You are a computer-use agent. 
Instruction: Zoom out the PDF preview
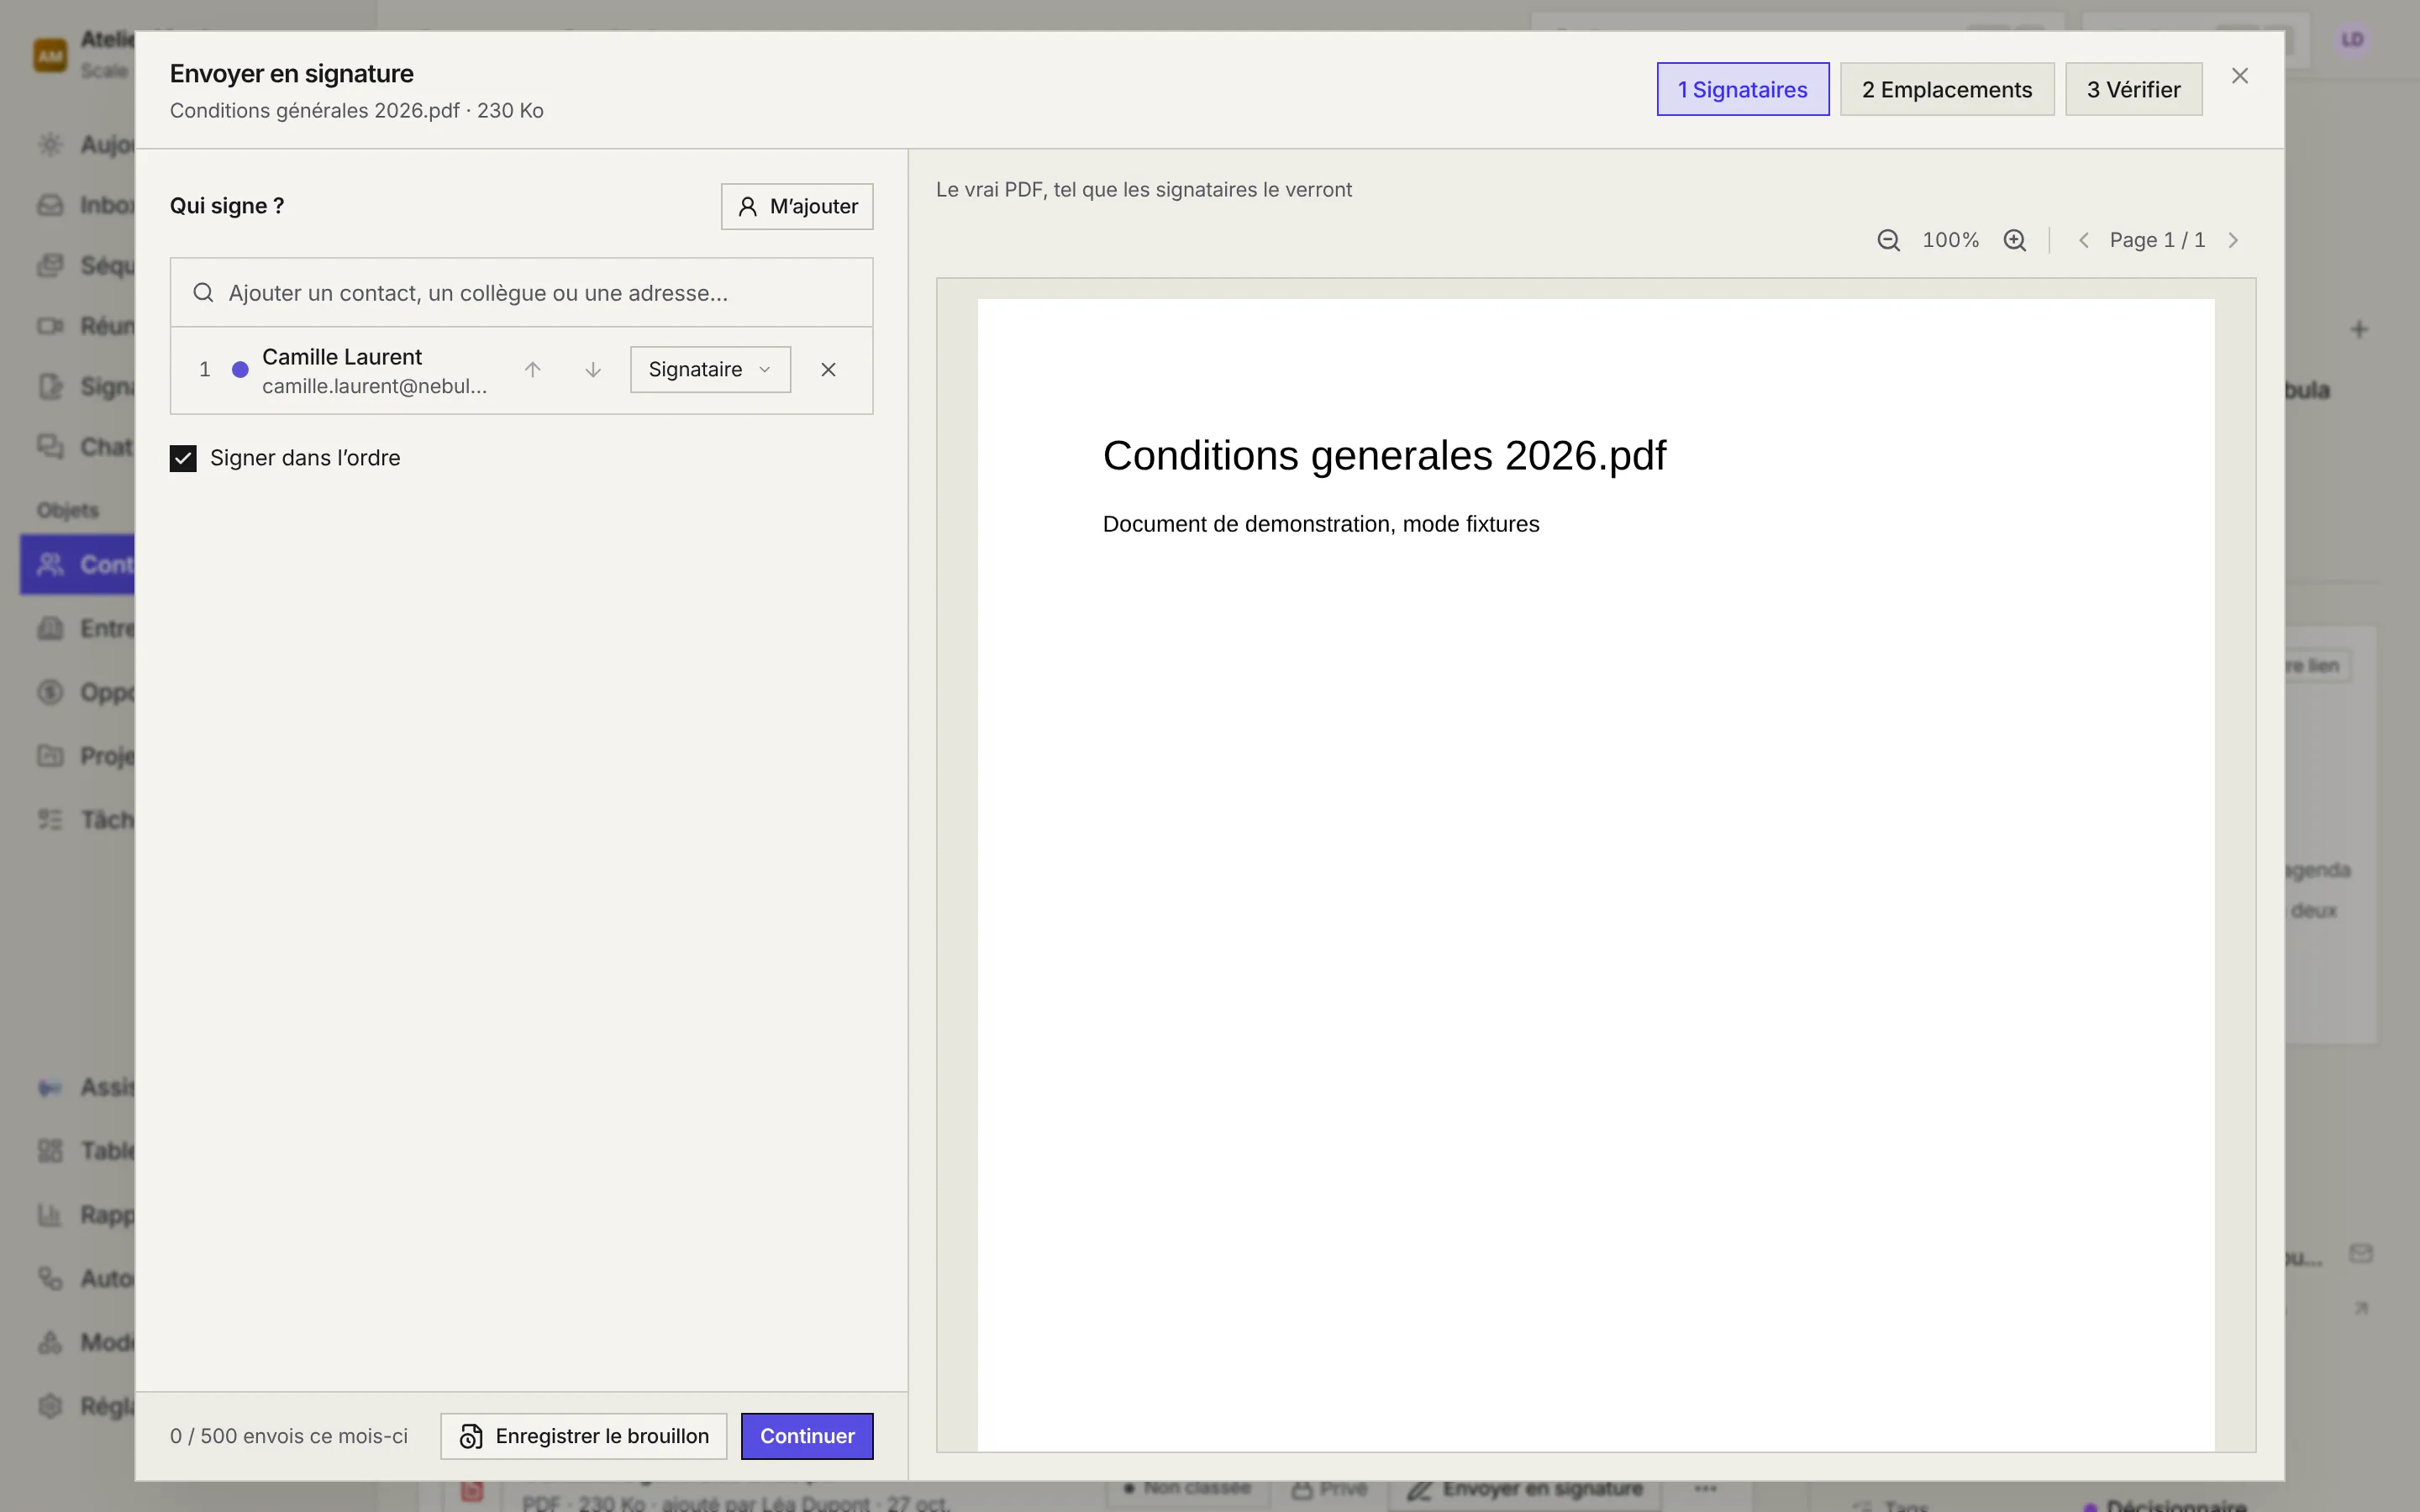coord(1888,240)
